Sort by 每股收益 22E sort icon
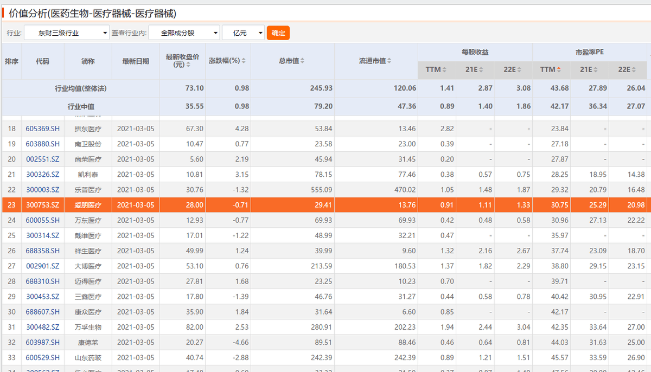Screen dimensions: 651x372 click(519, 70)
